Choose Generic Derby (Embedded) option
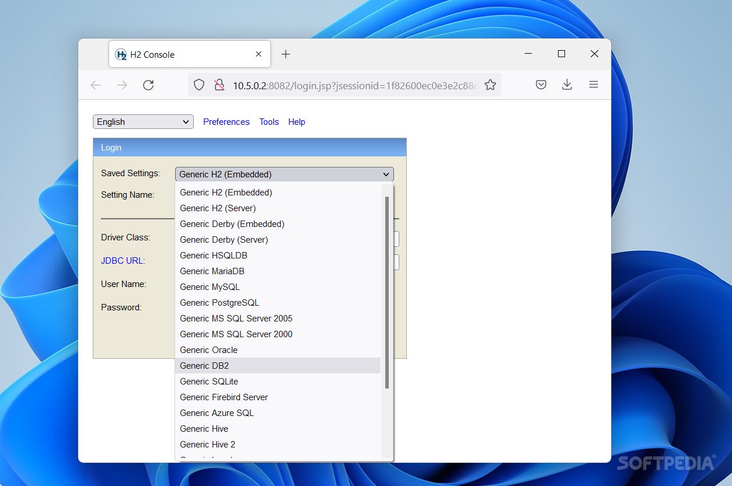Image resolution: width=732 pixels, height=486 pixels. (278, 224)
